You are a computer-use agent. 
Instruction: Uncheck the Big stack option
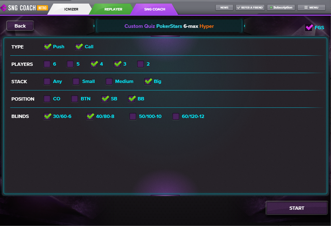click(148, 82)
